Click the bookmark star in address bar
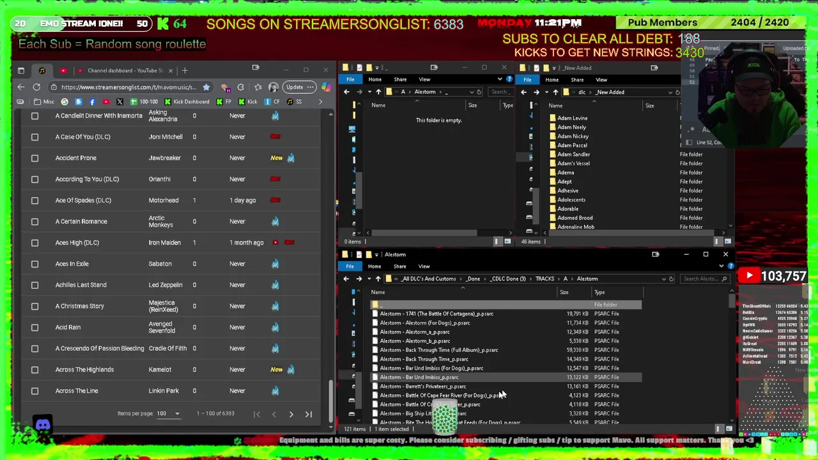The height and width of the screenshot is (460, 818). point(206,87)
